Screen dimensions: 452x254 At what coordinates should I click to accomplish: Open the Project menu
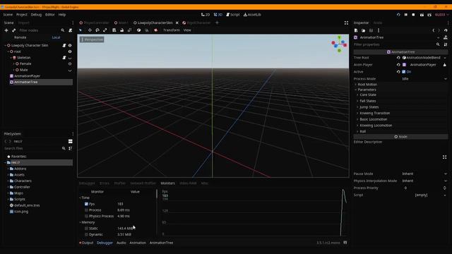click(22, 14)
